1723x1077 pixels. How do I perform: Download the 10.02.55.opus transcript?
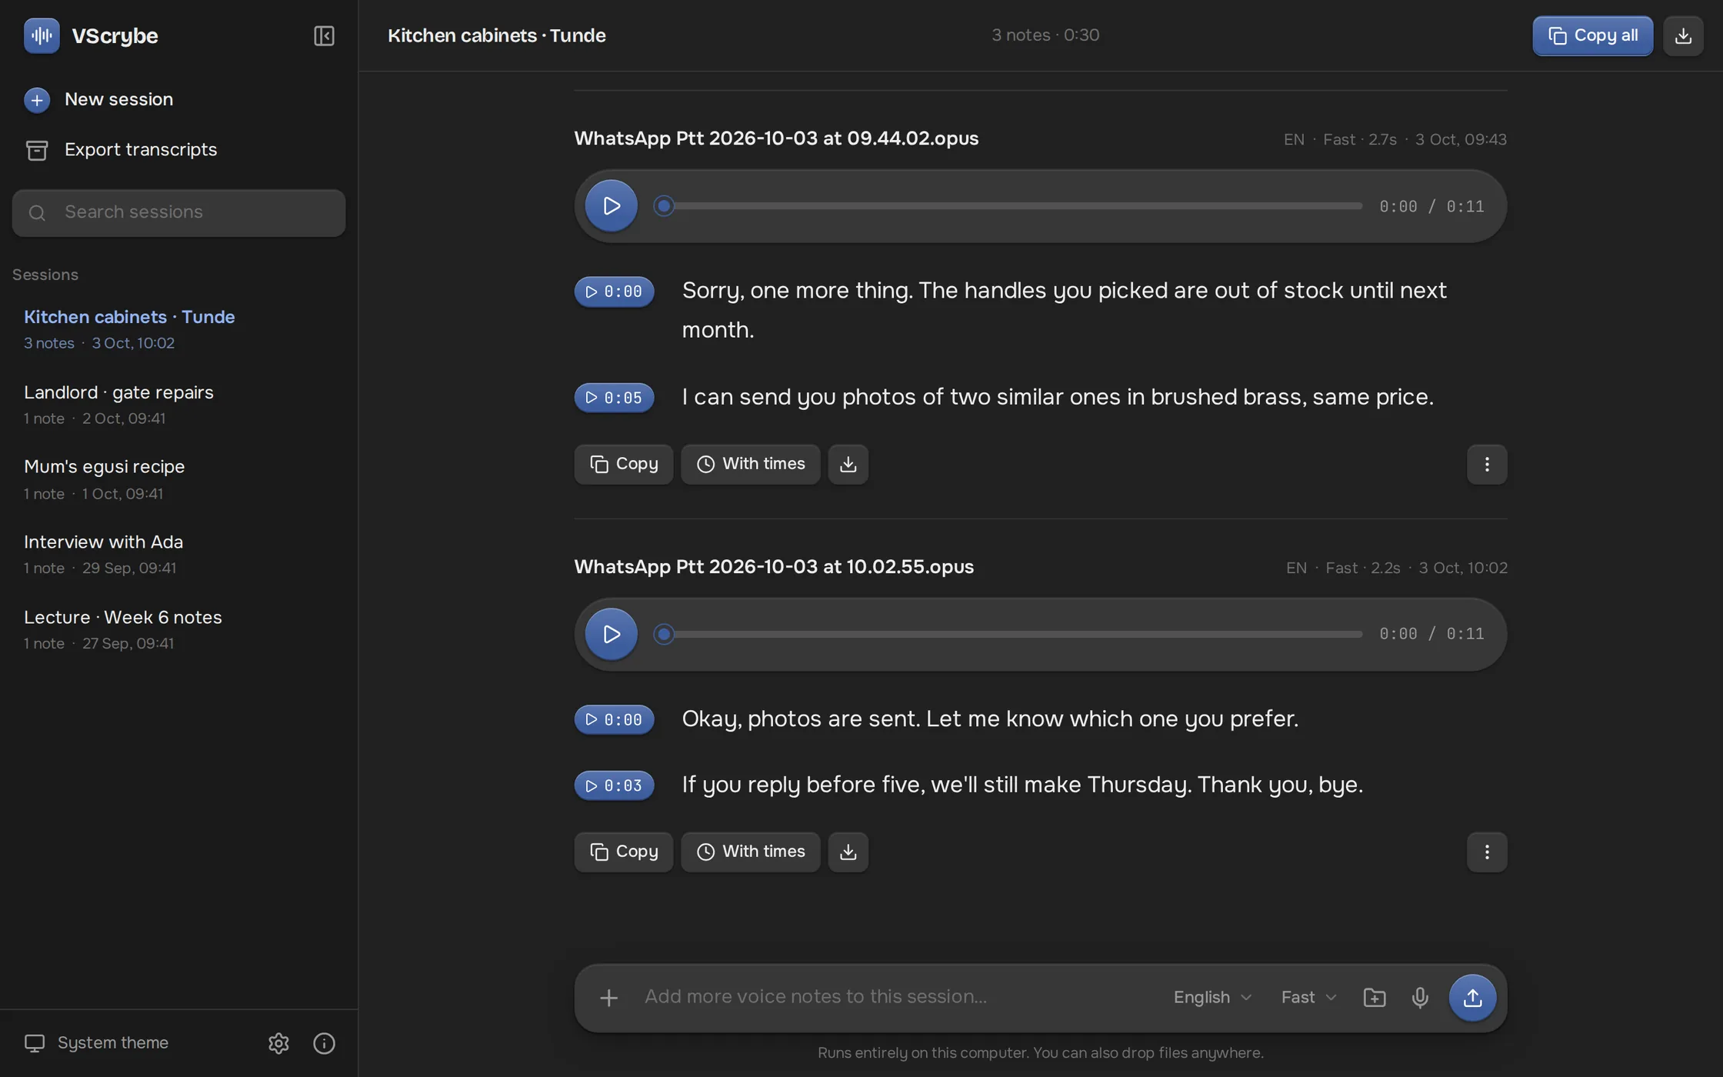click(x=848, y=852)
